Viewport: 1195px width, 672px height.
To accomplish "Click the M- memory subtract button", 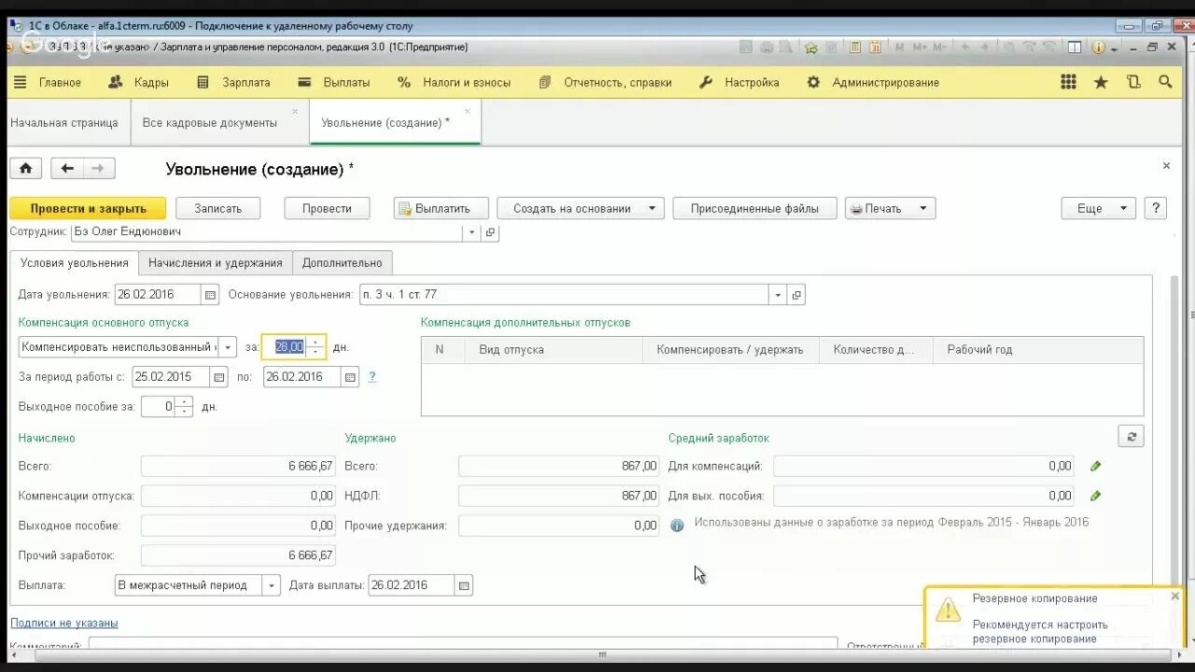I will click(940, 47).
